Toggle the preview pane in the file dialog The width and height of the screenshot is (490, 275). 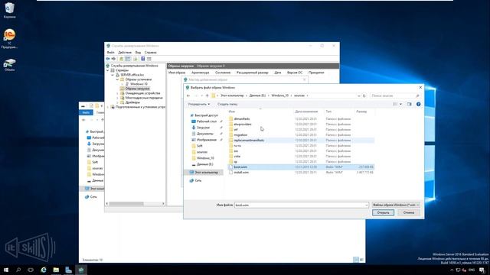point(410,104)
